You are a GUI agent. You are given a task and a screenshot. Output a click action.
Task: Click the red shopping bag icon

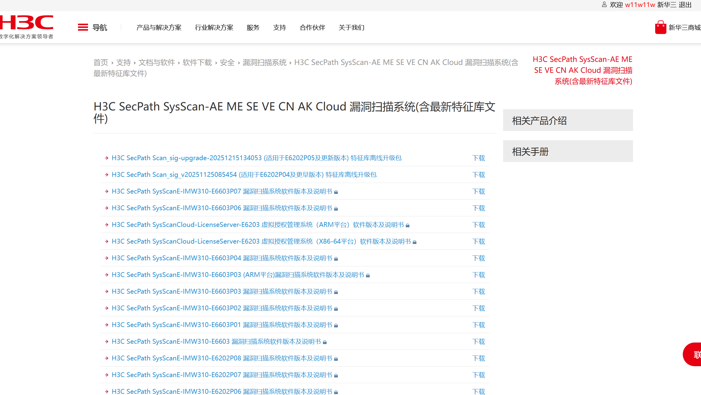[x=660, y=27]
